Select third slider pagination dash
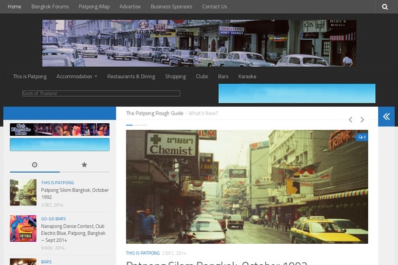This screenshot has height=265, width=398. click(144, 125)
